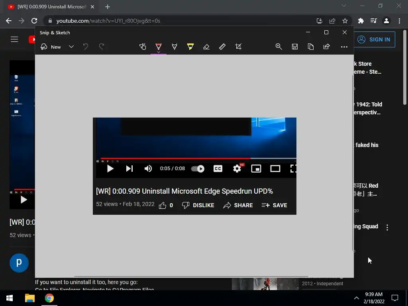
Task: Open the taskbar clock and date
Action: [374, 298]
